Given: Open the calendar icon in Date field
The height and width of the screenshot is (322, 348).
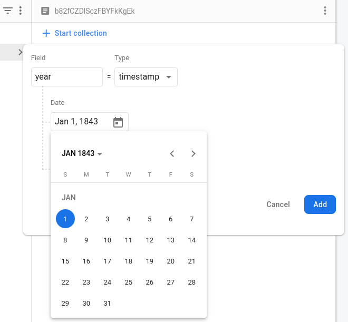Looking at the screenshot, I should coord(118,122).
